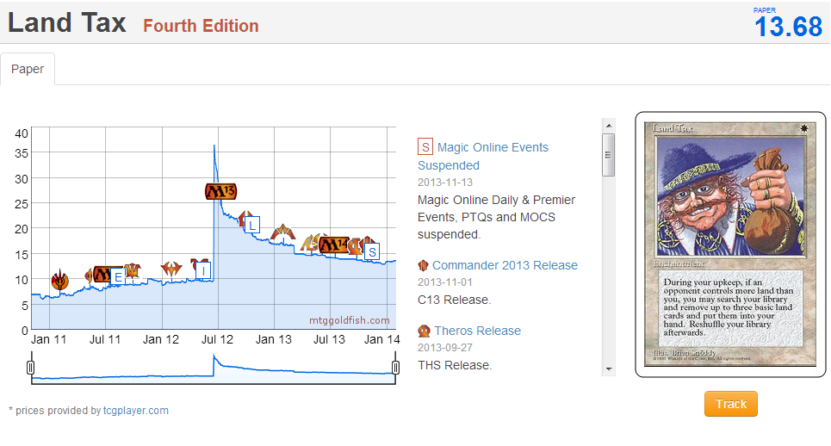Click the M14 set marker on chart
Image resolution: width=831 pixels, height=446 pixels.
[x=333, y=245]
